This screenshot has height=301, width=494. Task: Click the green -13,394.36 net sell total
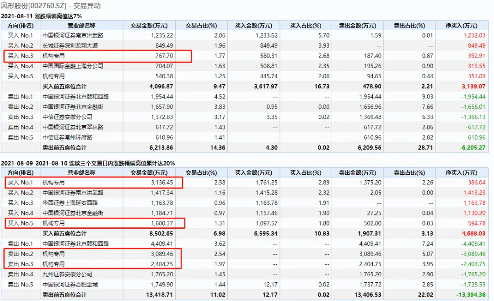click(470, 295)
